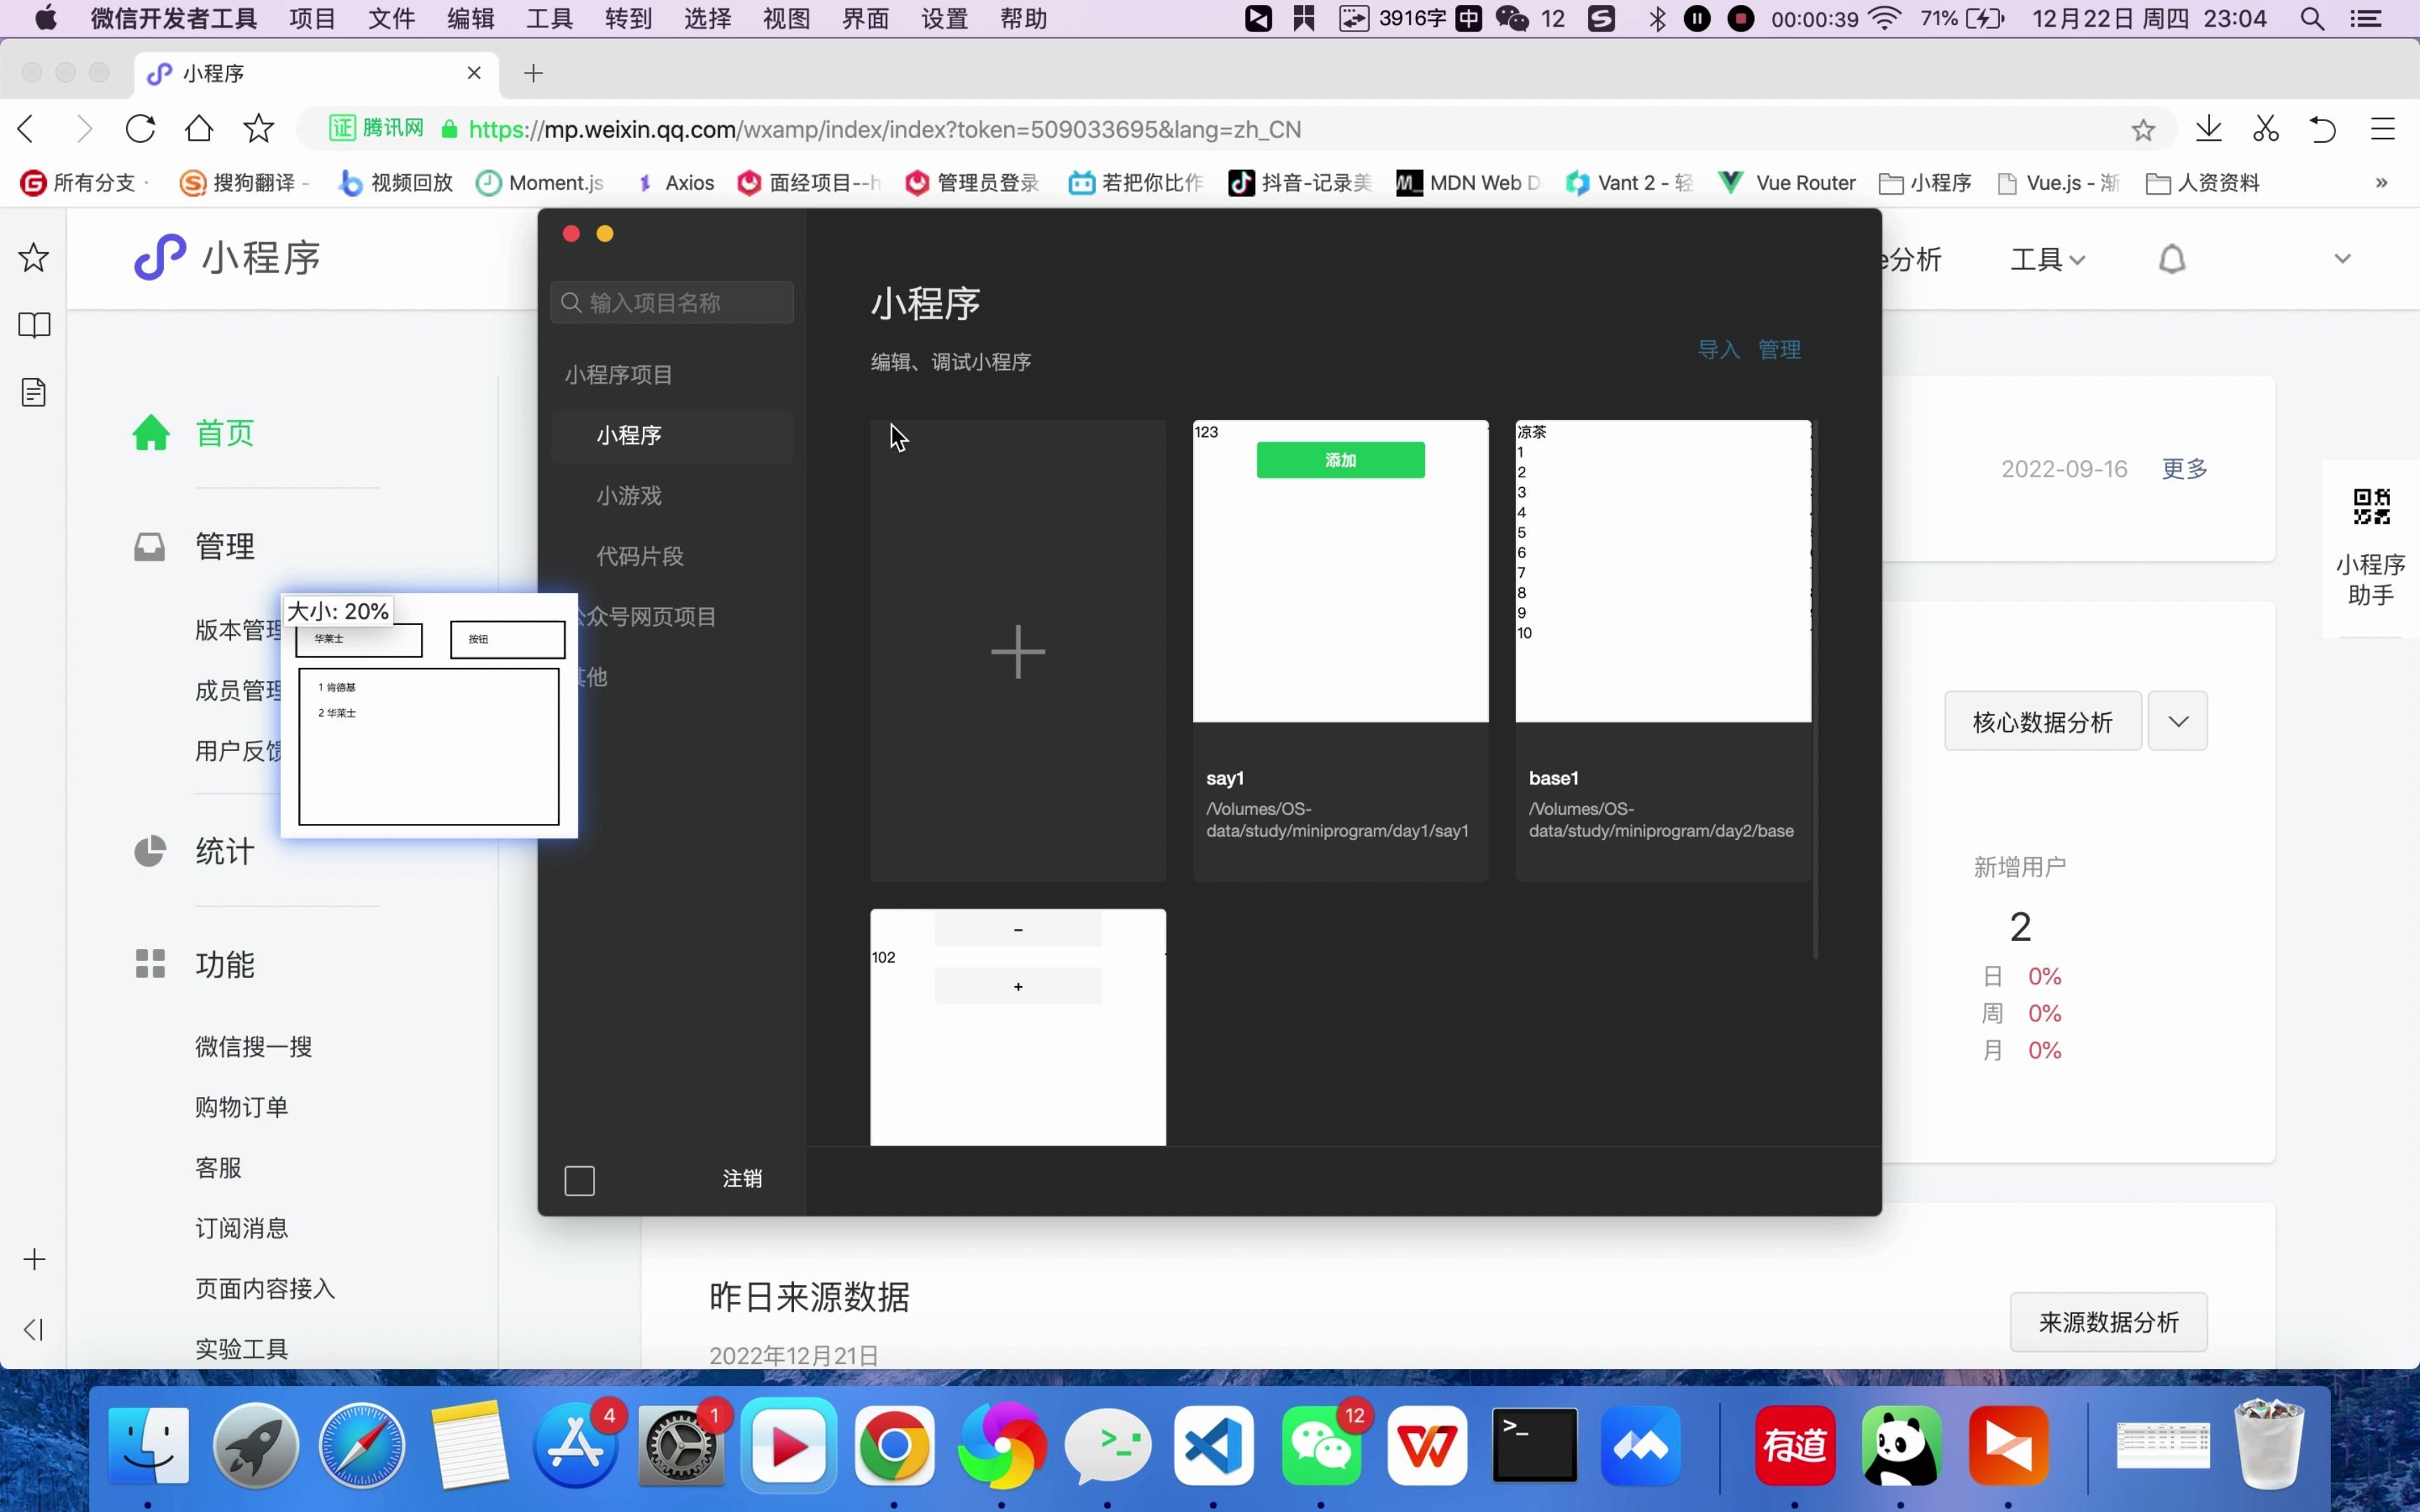The width and height of the screenshot is (2420, 1512).
Task: Collapse the browser sidebar with the arrow toggle
Action: [x=34, y=1329]
